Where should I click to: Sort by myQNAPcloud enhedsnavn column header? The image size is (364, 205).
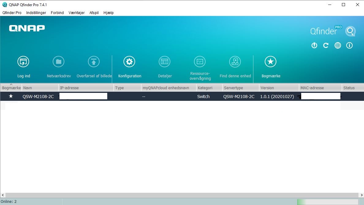[169, 88]
